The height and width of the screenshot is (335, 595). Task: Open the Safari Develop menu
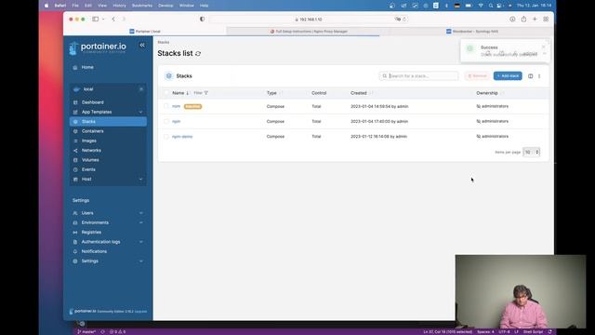165,6
